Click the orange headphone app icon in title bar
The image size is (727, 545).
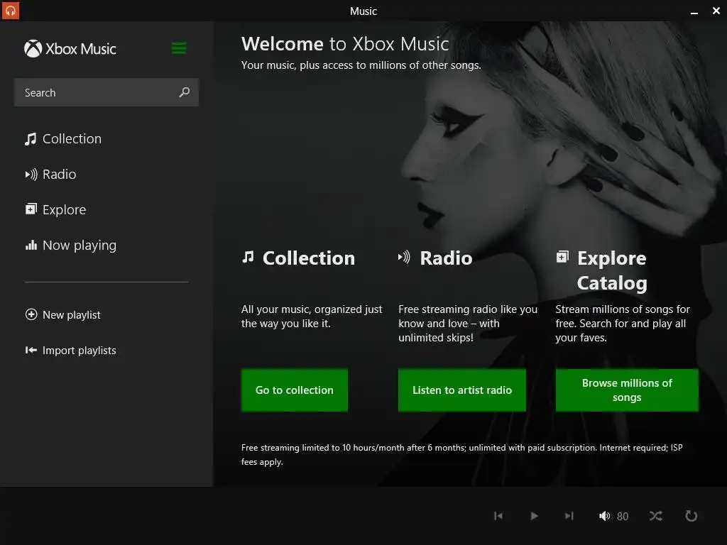coord(10,11)
